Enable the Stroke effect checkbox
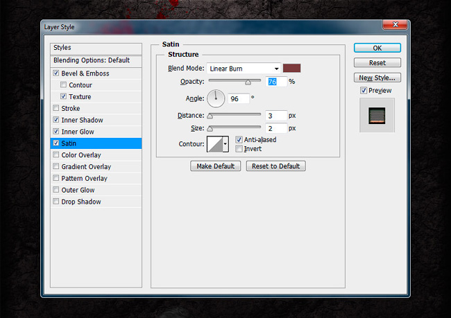The image size is (451, 318). coord(56,108)
